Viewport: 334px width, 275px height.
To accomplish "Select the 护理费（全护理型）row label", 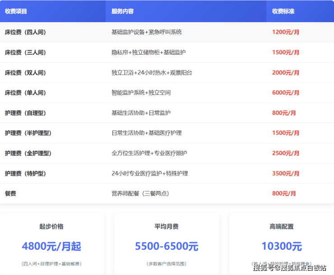I will [x=28, y=153].
